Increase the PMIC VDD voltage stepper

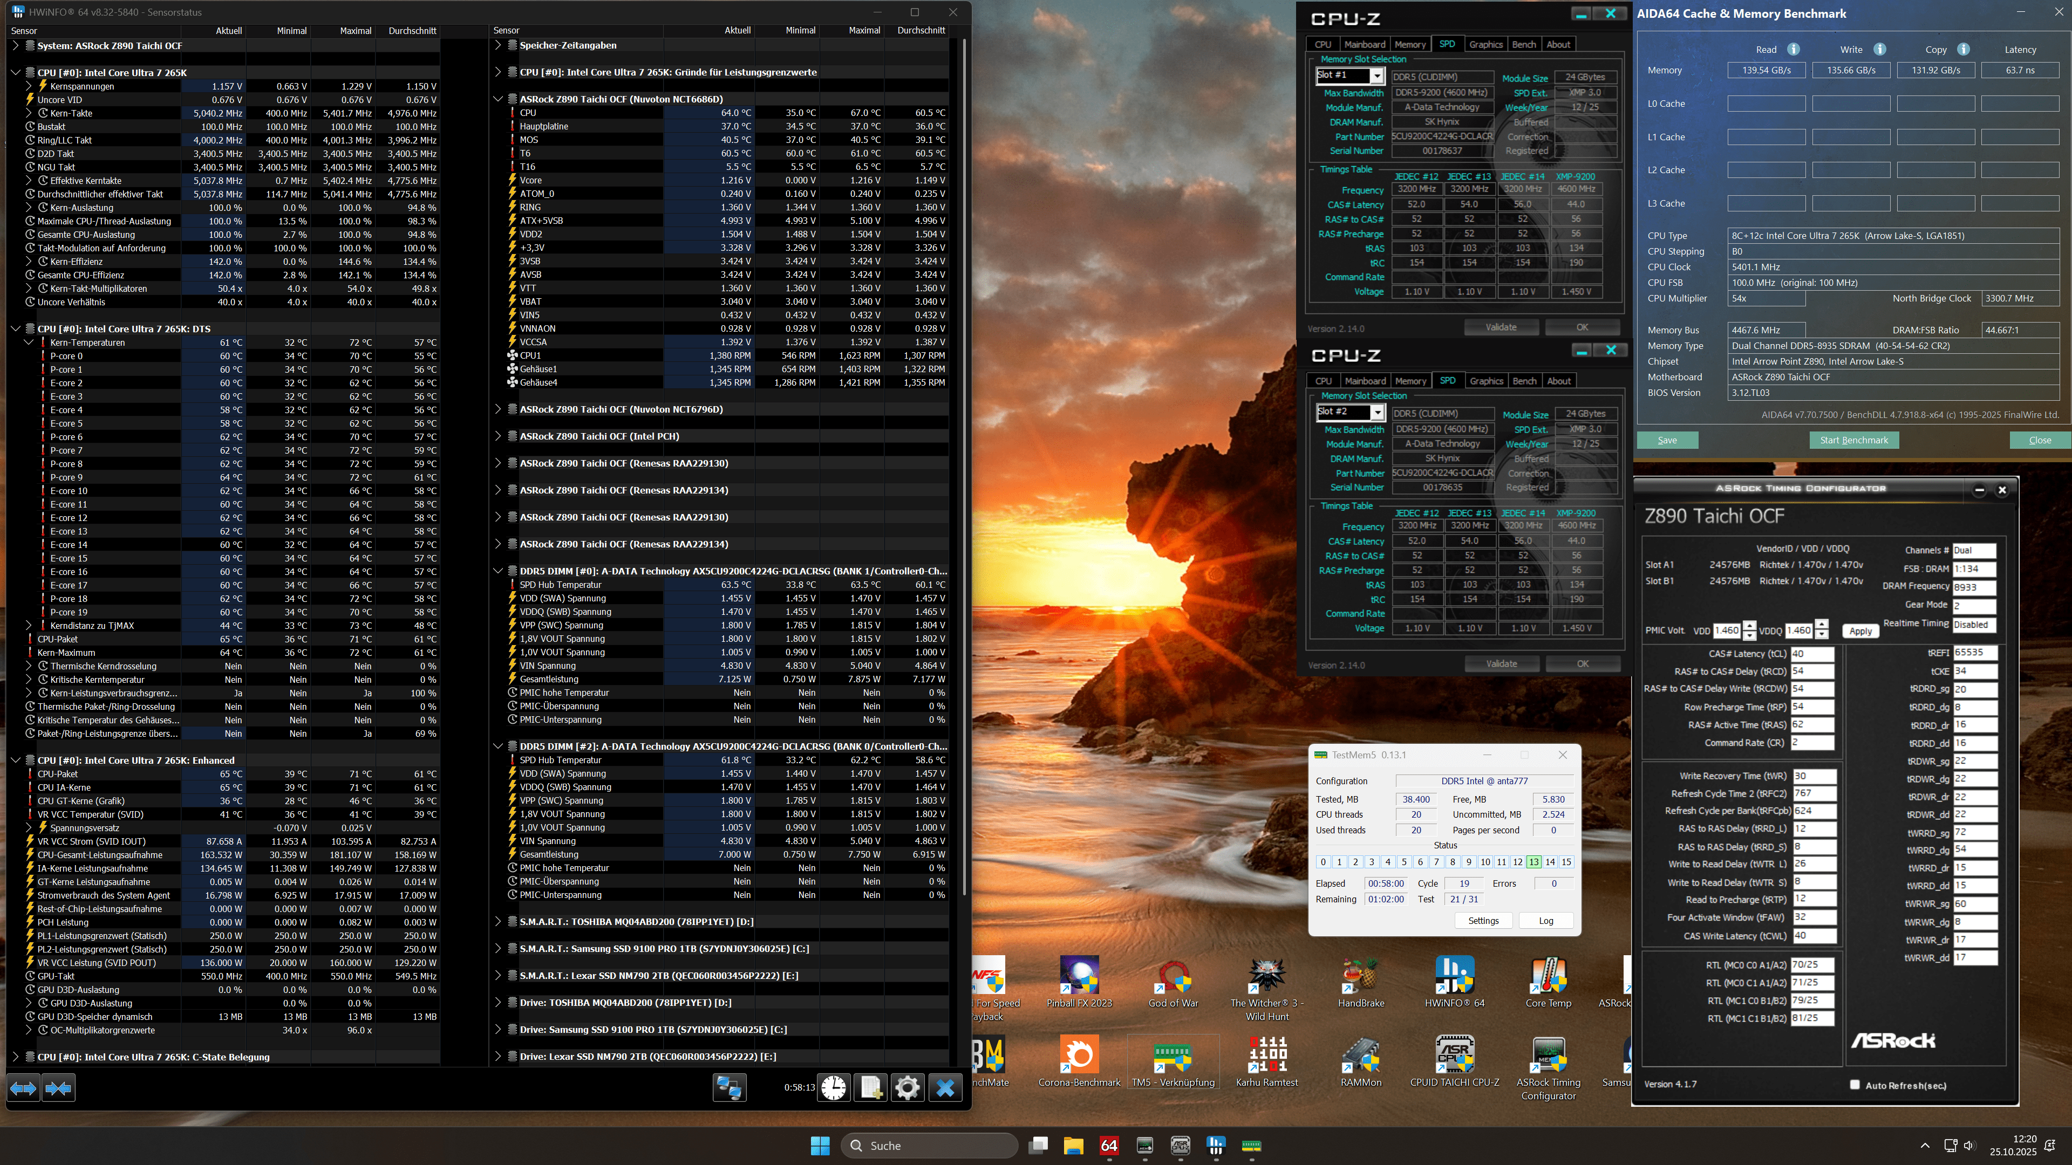(1749, 626)
